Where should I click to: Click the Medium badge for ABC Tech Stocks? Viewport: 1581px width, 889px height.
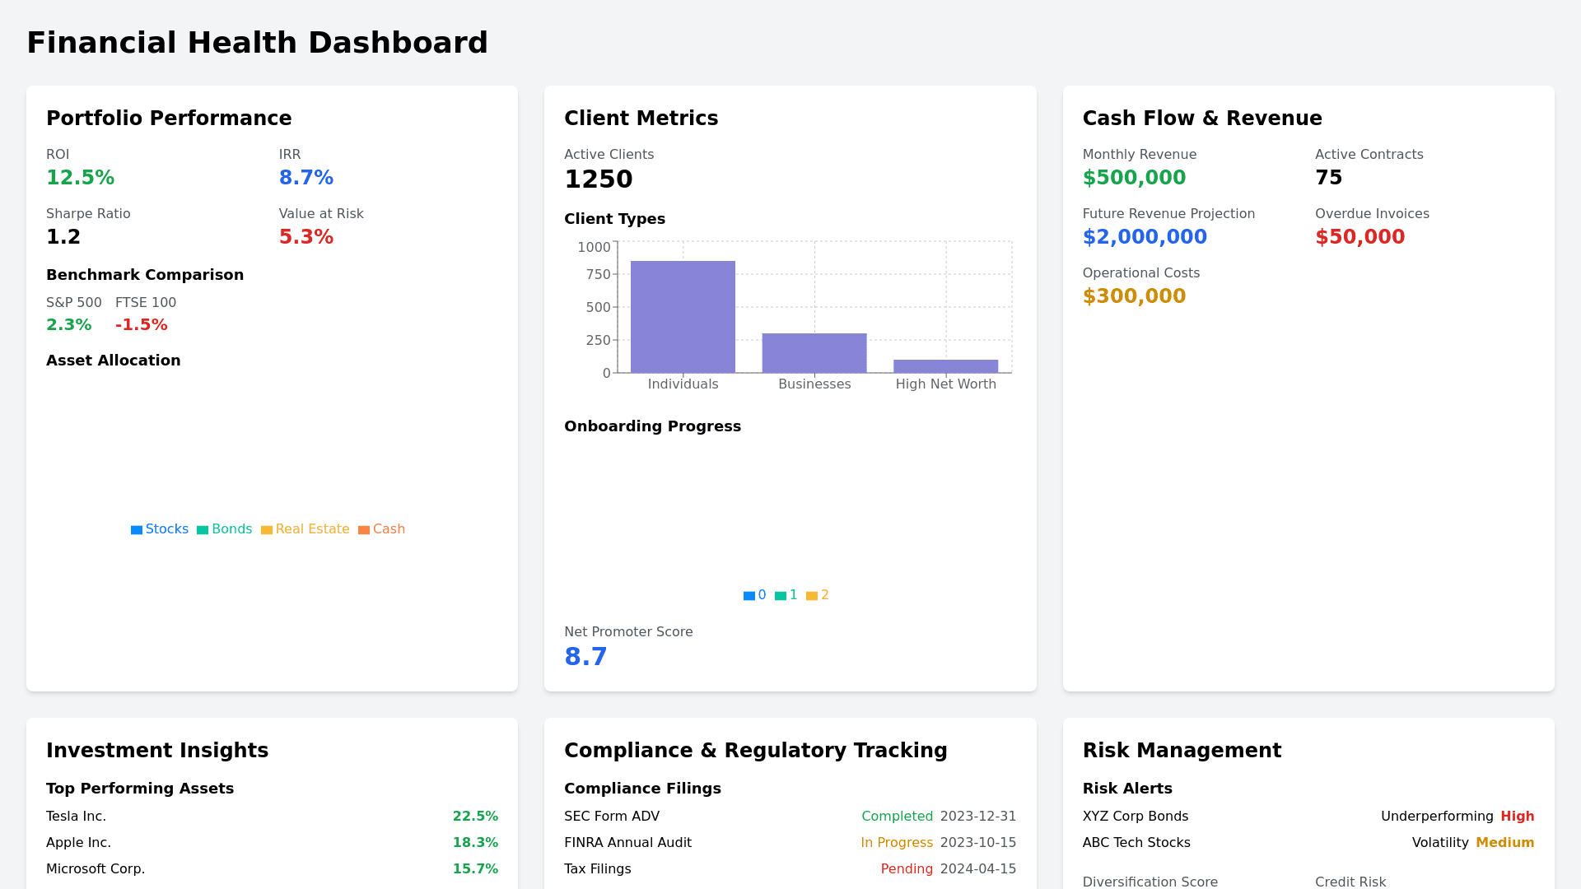(1504, 843)
